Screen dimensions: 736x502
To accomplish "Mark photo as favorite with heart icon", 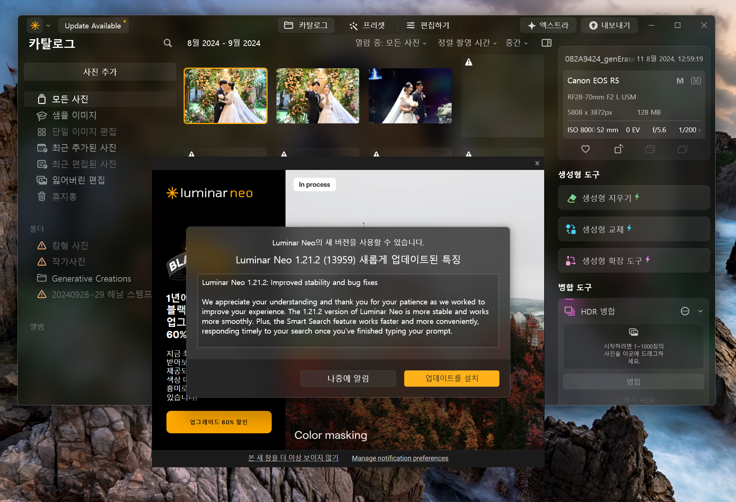I will tap(585, 149).
